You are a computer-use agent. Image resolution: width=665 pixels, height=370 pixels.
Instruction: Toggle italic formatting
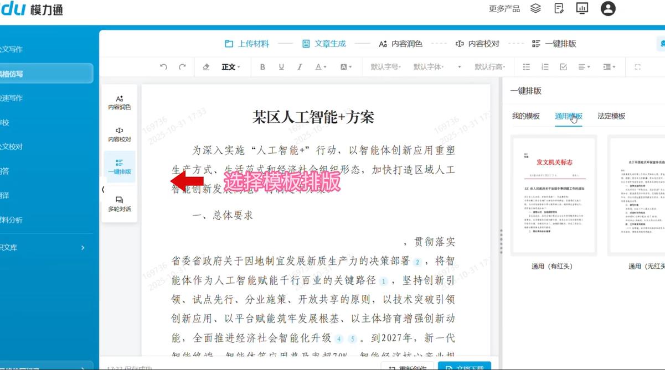pos(300,67)
